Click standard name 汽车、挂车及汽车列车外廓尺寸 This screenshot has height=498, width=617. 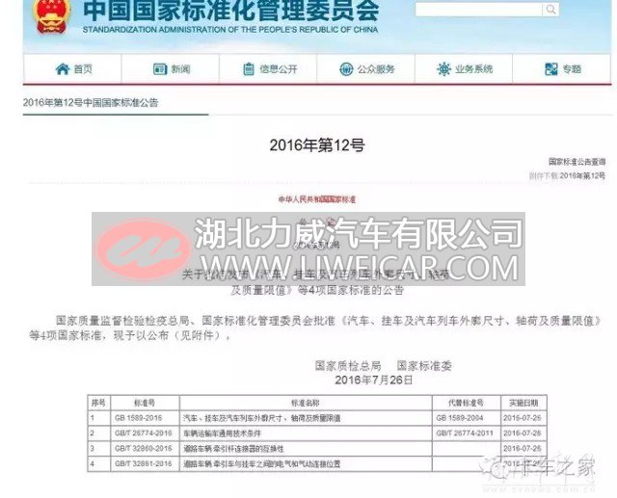(235, 418)
